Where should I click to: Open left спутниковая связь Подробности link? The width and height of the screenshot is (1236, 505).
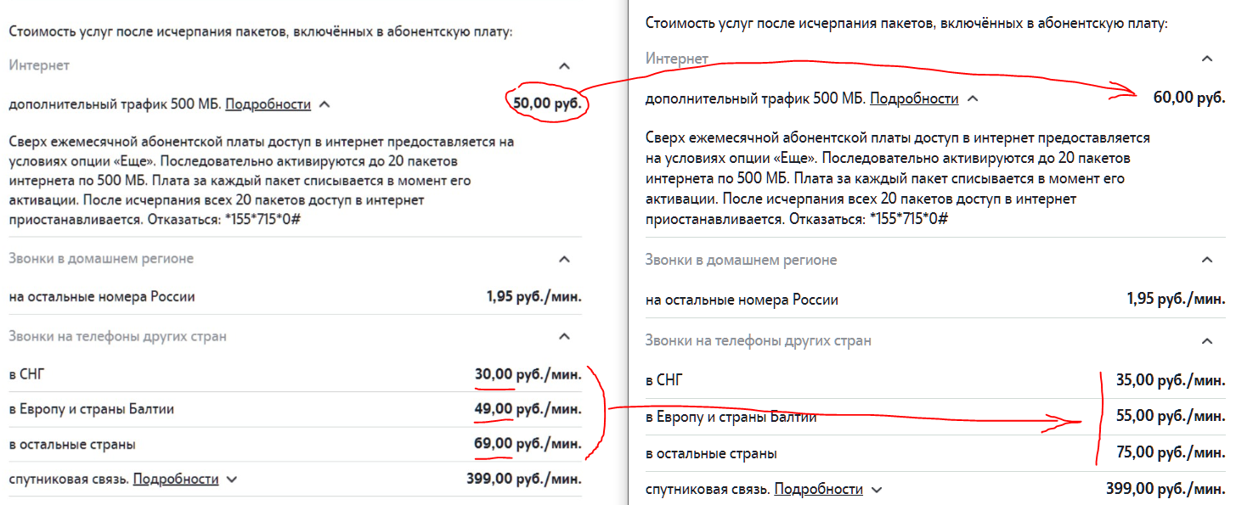[176, 479]
